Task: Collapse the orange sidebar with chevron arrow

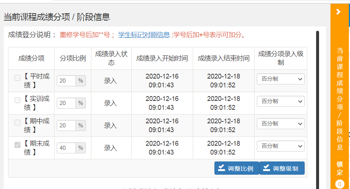Action: [x=339, y=12]
